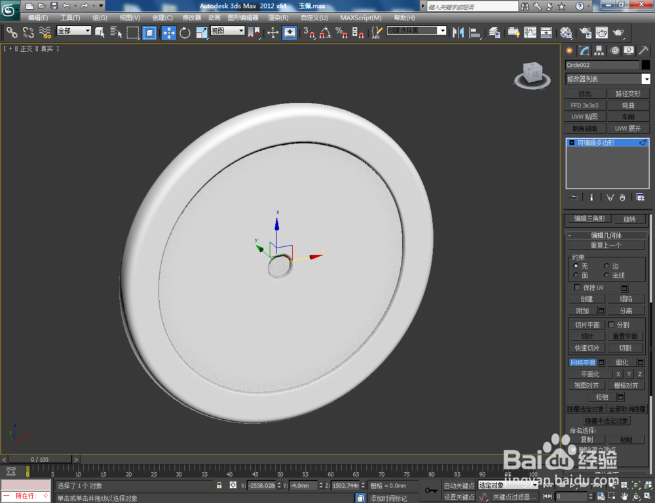
Task: Open the 选定对象 key filter dropdown
Action: 508,485
